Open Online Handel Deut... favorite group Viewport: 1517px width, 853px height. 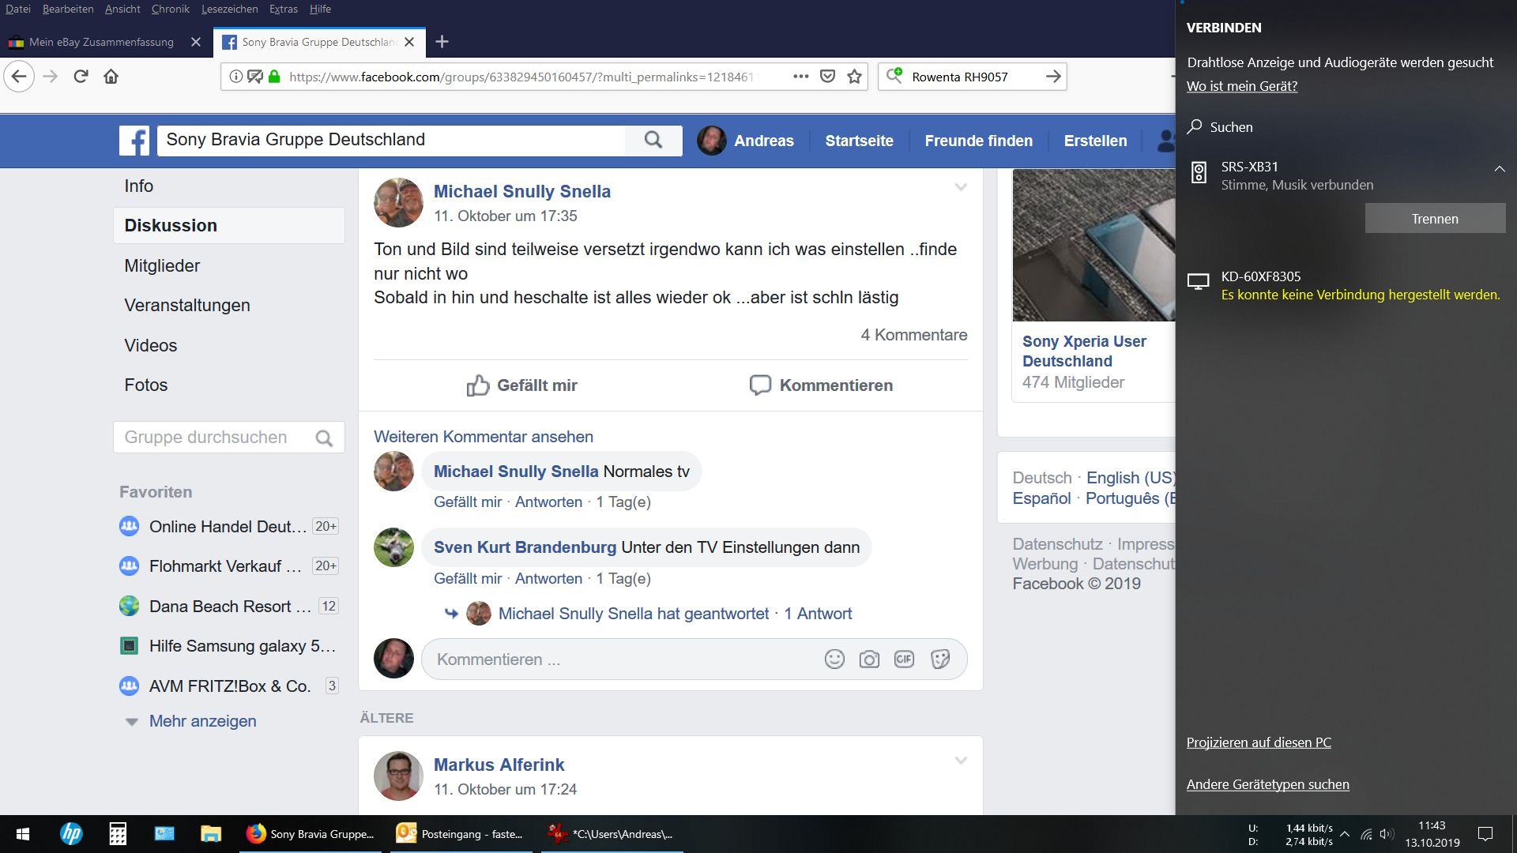pyautogui.click(x=228, y=527)
